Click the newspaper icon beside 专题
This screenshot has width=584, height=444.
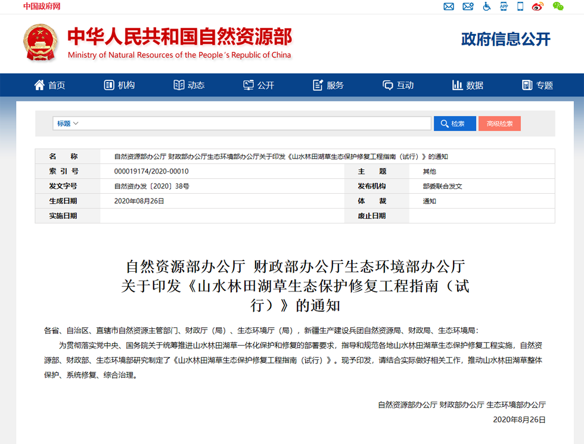[527, 85]
